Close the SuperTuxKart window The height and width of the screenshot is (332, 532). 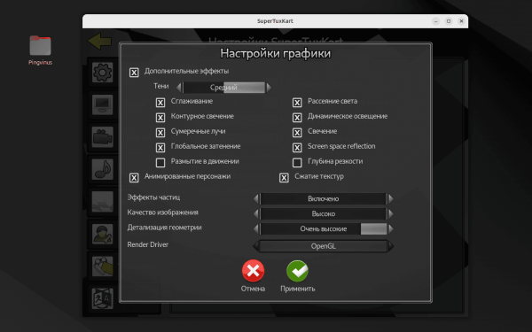click(x=461, y=21)
